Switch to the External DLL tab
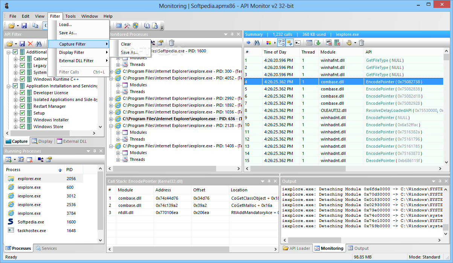 (x=72, y=141)
